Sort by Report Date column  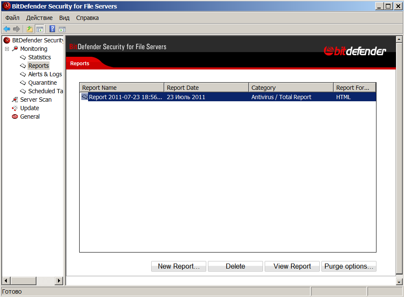[x=206, y=88]
